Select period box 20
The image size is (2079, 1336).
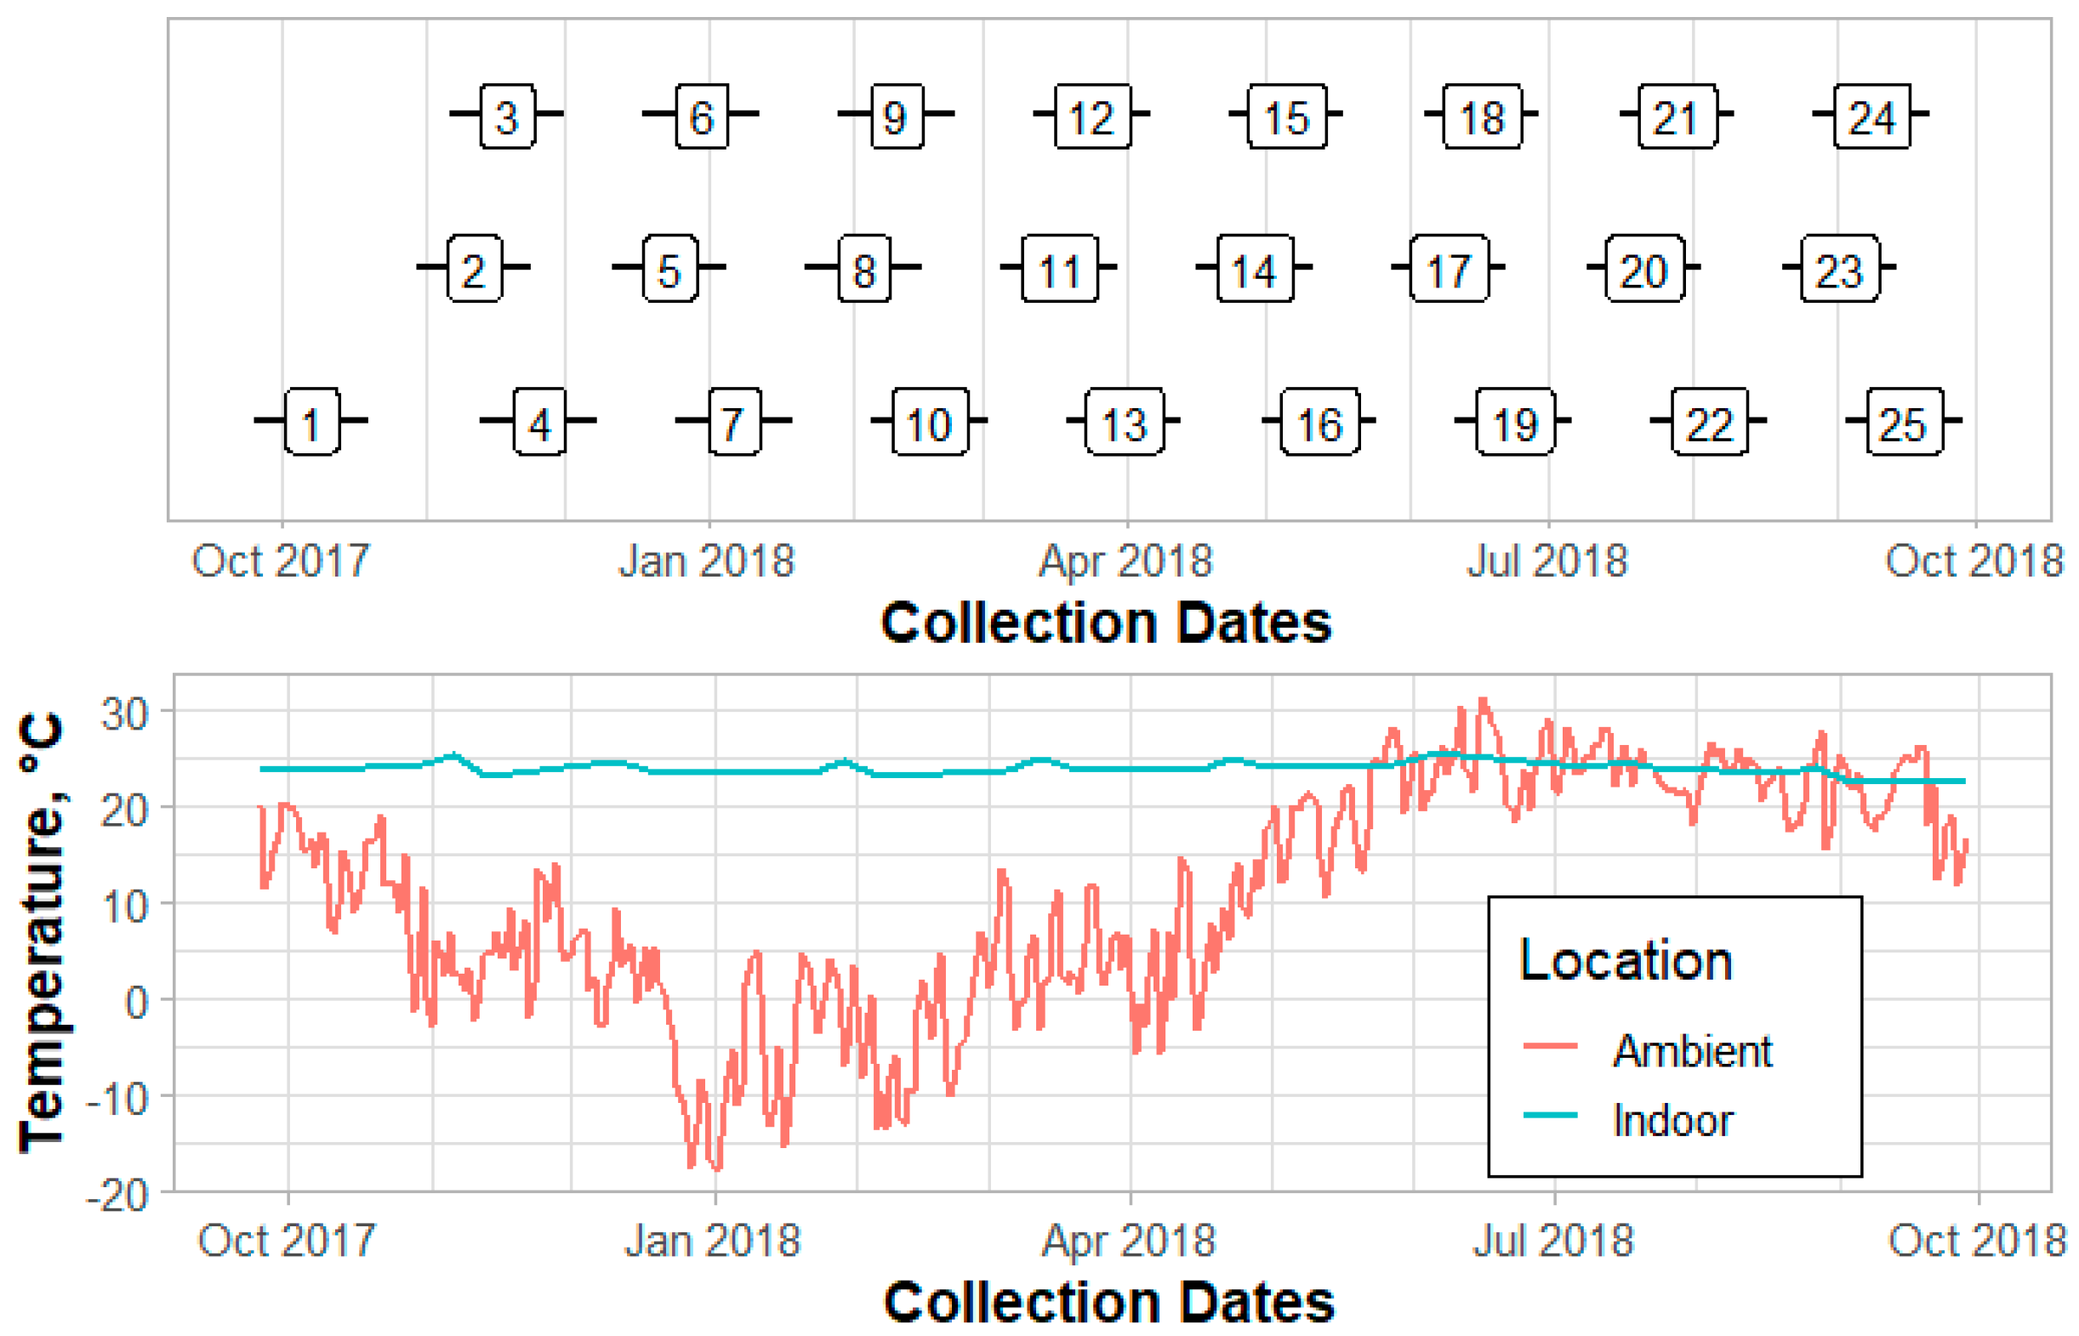click(1645, 268)
